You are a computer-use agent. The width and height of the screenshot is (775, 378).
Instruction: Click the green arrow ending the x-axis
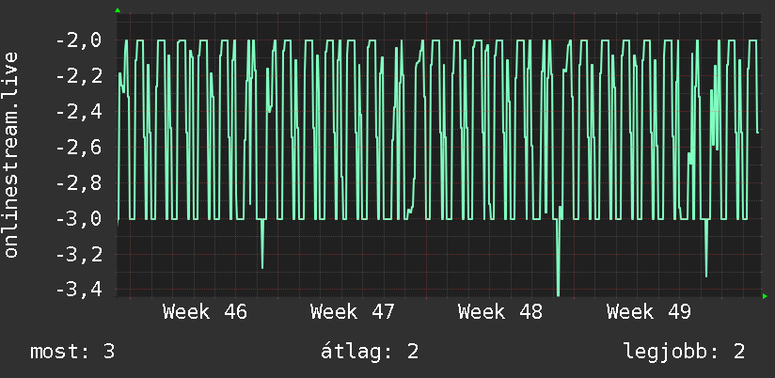pos(765,296)
